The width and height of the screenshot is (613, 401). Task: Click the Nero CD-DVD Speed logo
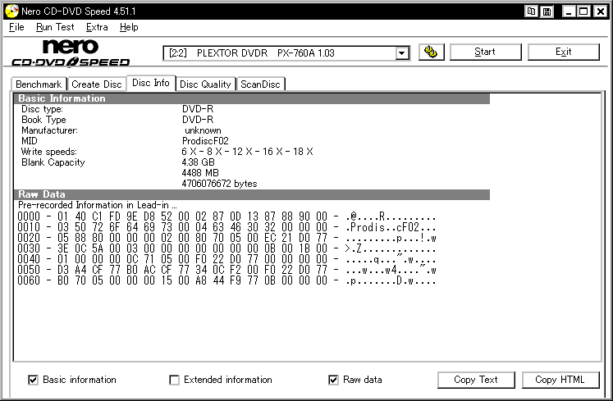pyautogui.click(x=71, y=52)
